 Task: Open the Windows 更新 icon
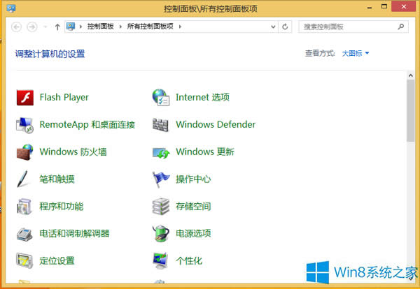[161, 153]
